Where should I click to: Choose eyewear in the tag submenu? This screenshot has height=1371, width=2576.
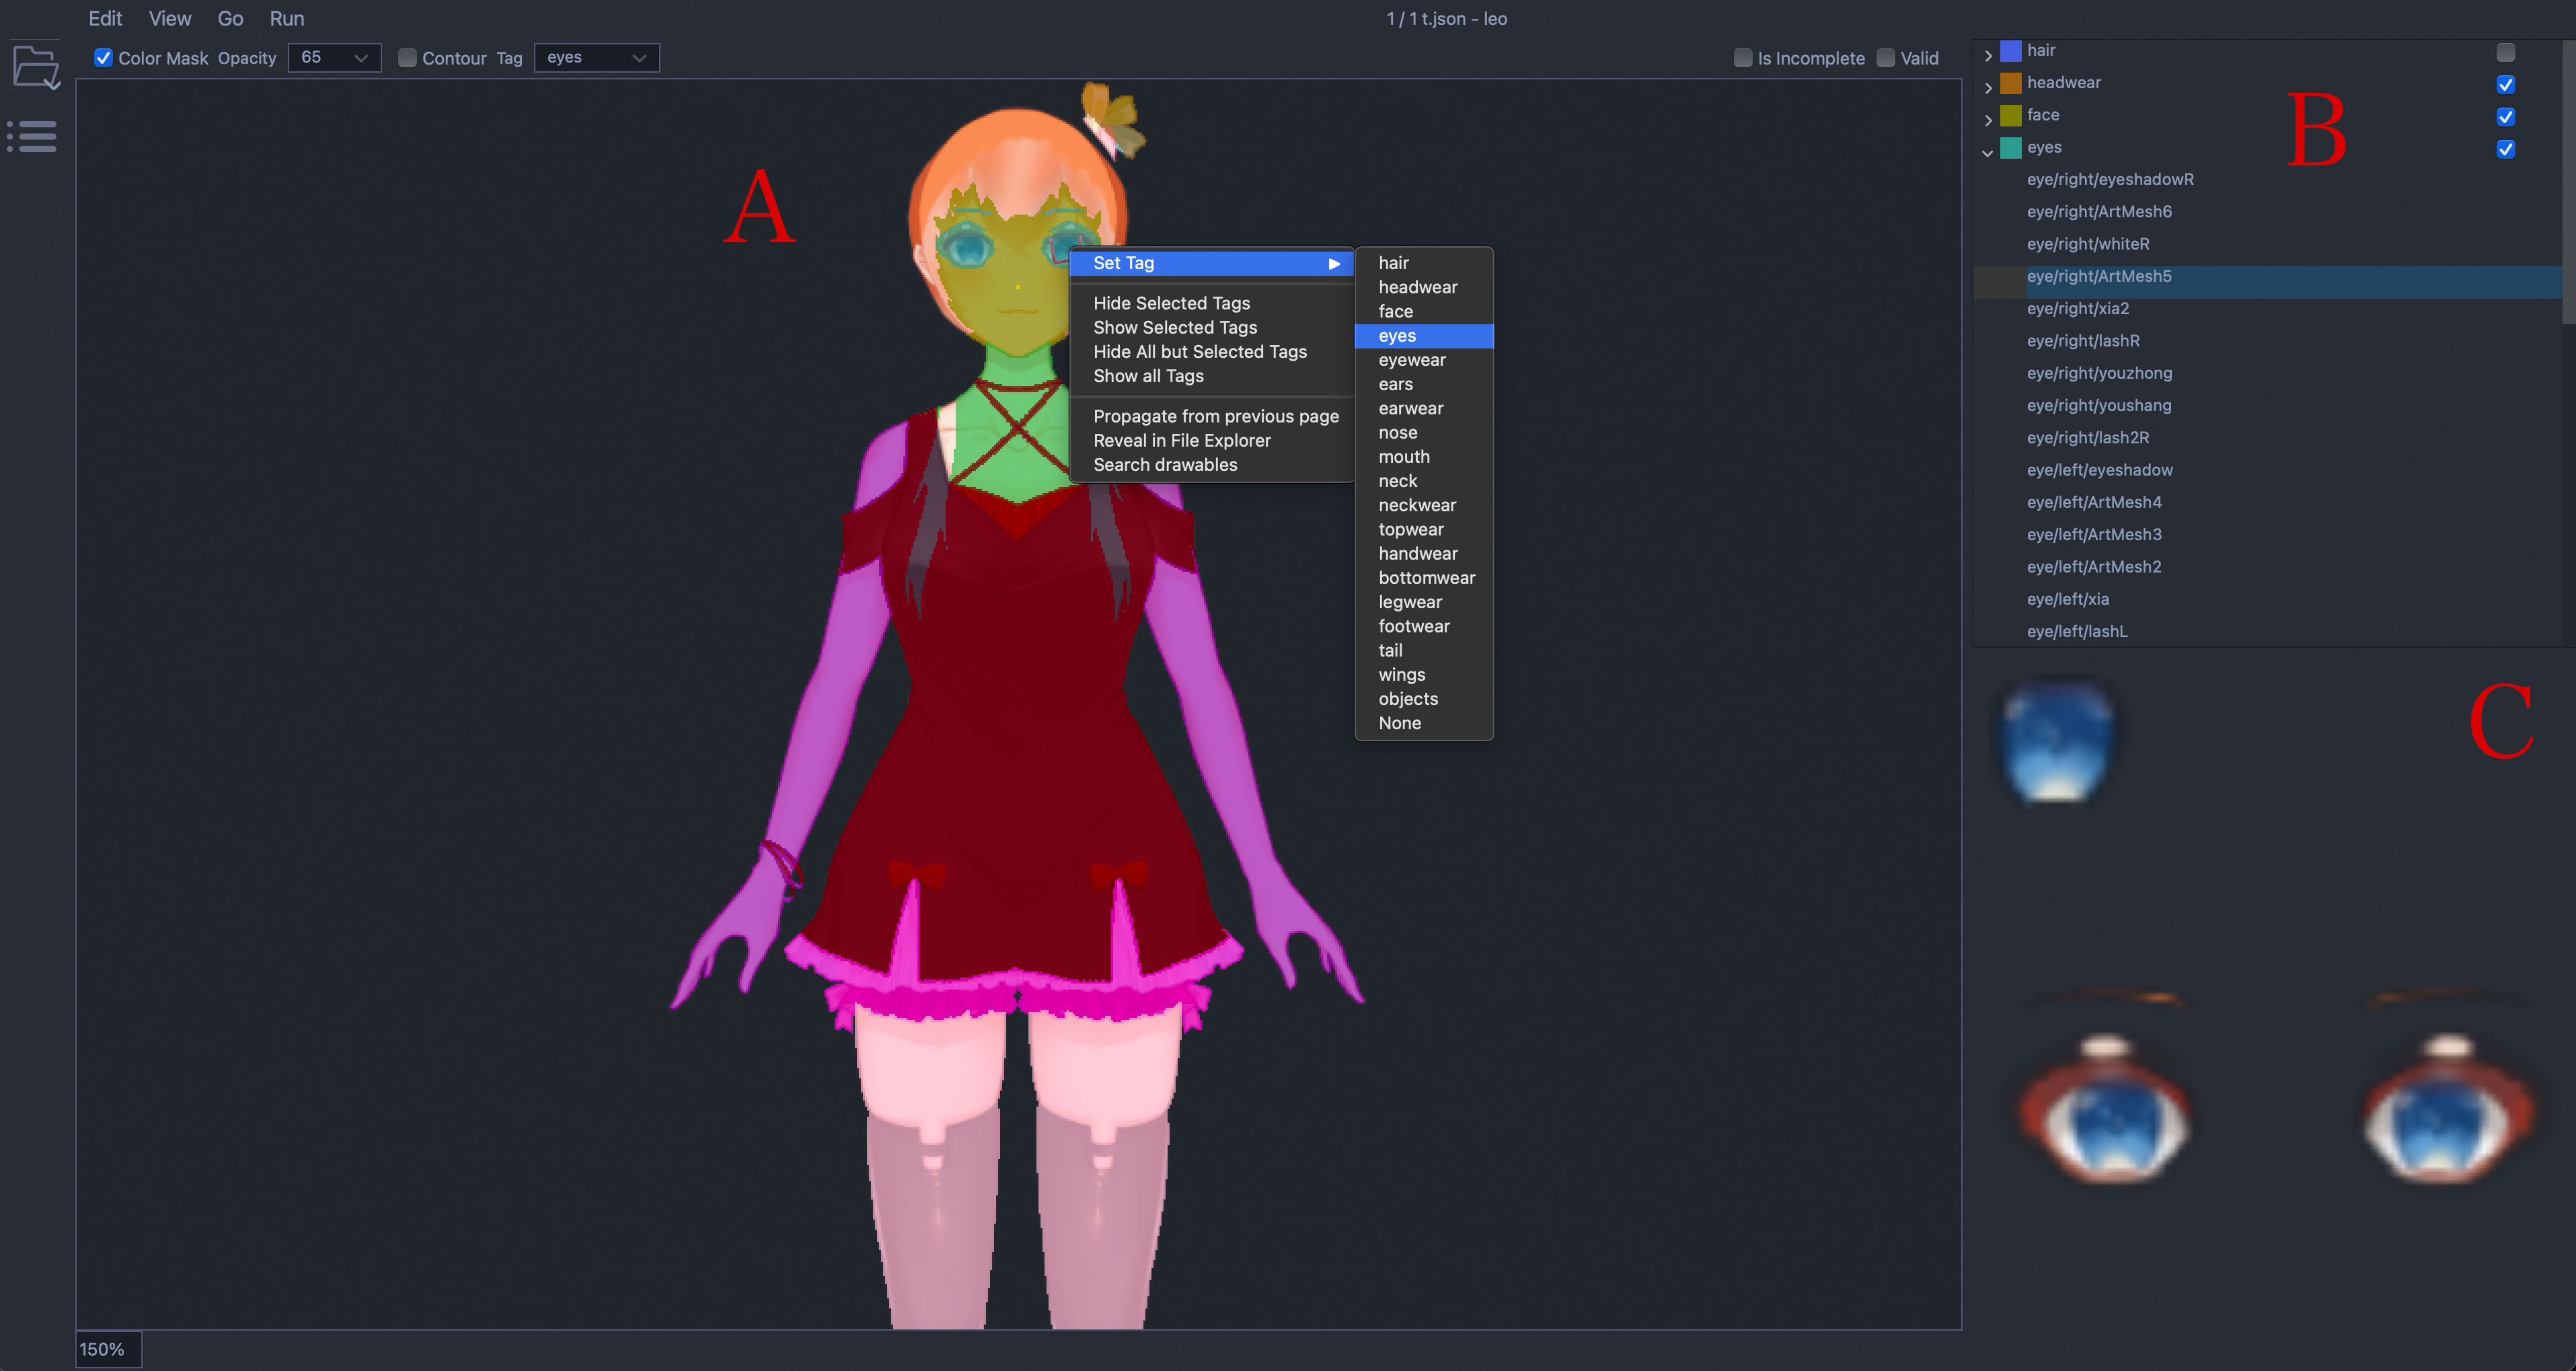click(1411, 360)
